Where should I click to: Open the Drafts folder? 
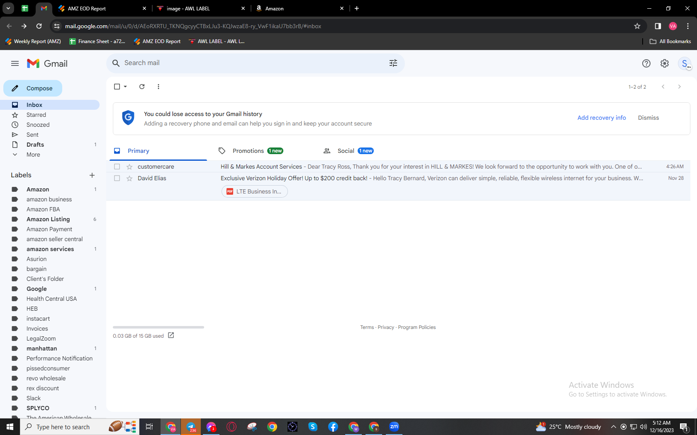[x=50, y=145]
